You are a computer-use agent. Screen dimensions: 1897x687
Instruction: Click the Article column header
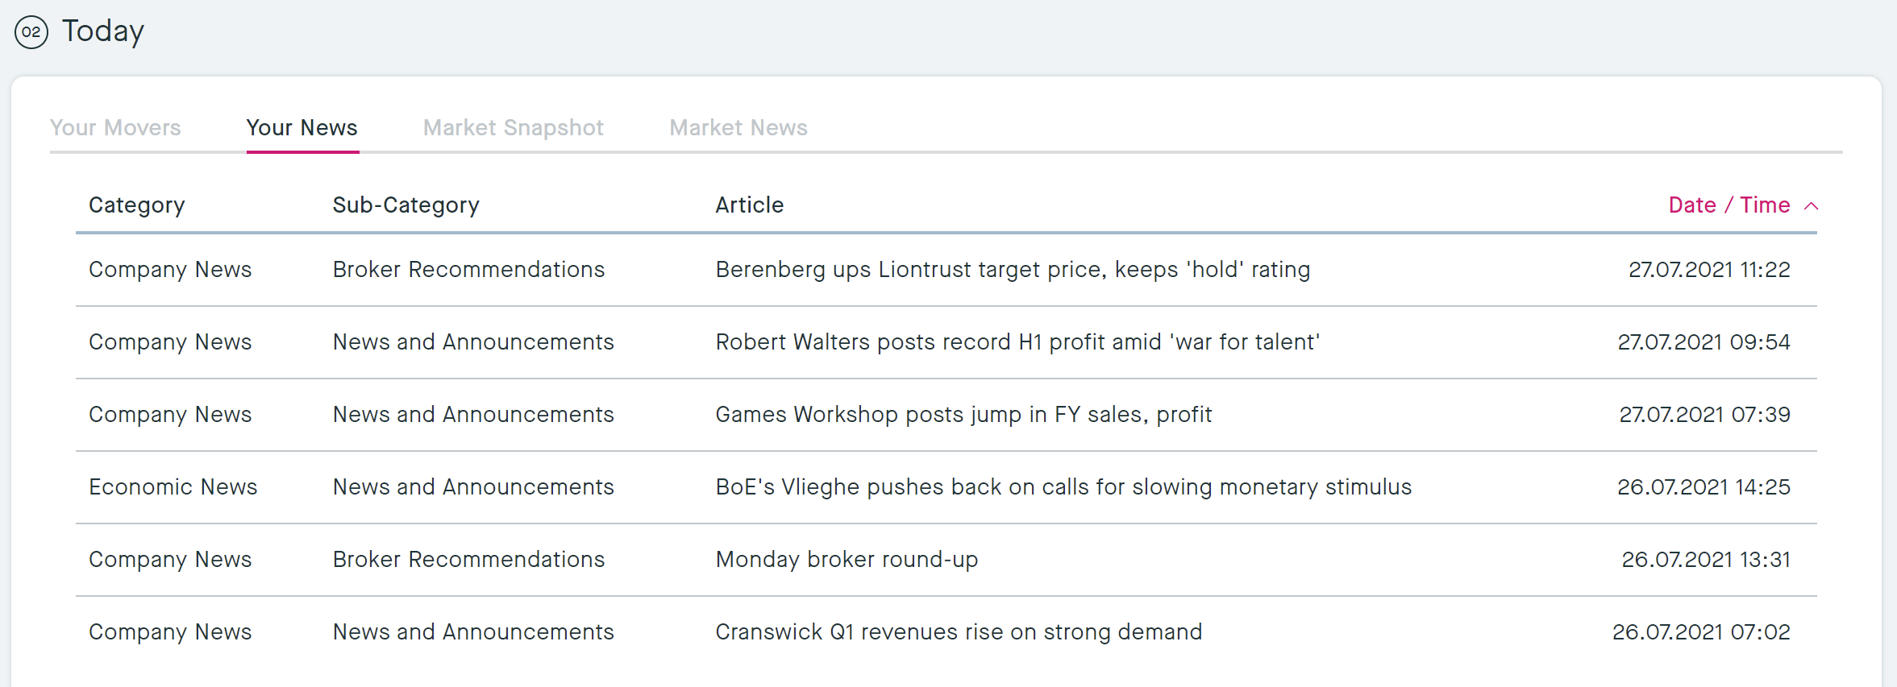click(749, 205)
